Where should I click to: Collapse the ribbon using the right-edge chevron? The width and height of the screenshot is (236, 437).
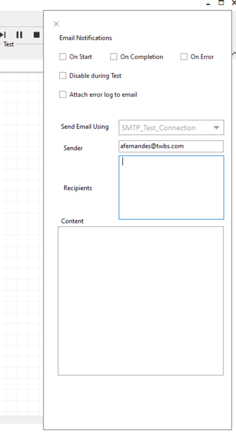tap(234, 54)
